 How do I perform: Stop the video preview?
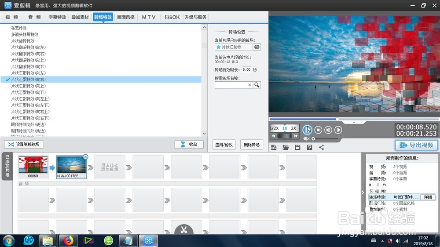(x=318, y=130)
